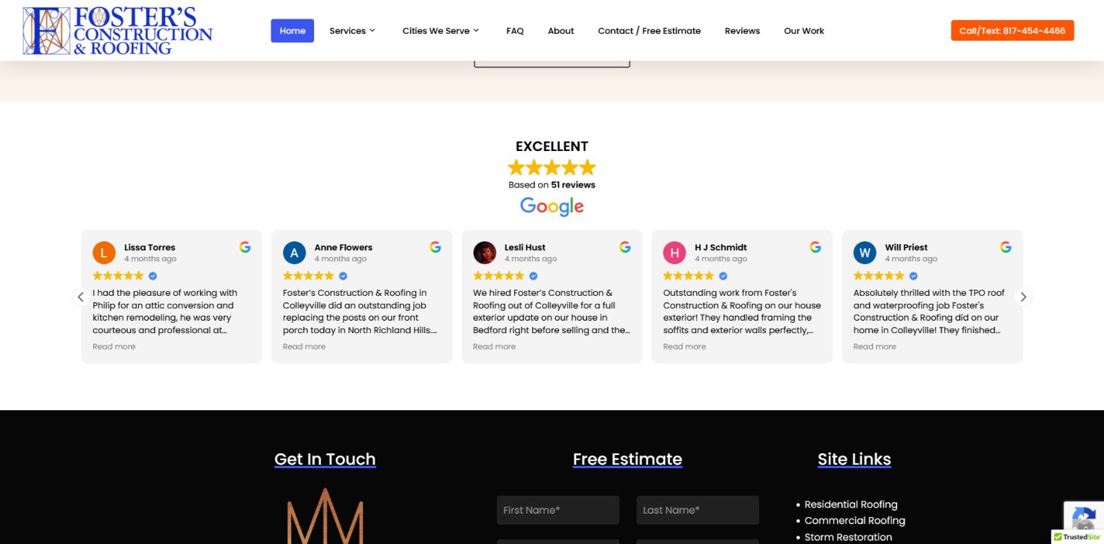This screenshot has width=1104, height=544.
Task: Show previous reviews with left arrow
Action: 81,297
